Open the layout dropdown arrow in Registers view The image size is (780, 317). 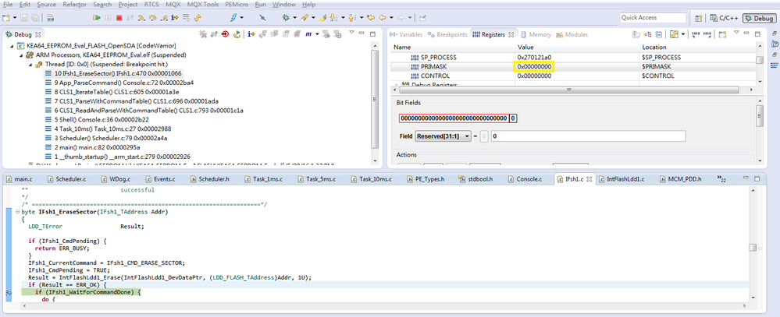click(x=683, y=34)
